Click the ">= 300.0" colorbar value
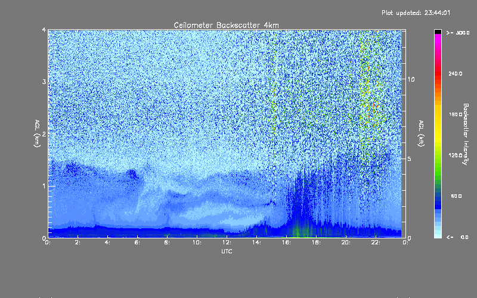 [458, 33]
